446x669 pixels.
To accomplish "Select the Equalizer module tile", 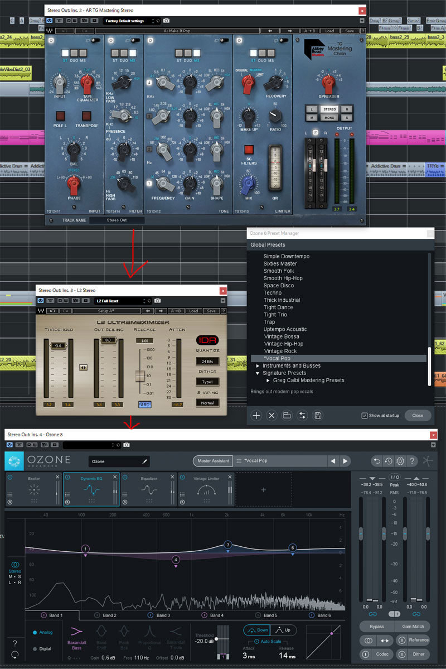I will point(149,489).
